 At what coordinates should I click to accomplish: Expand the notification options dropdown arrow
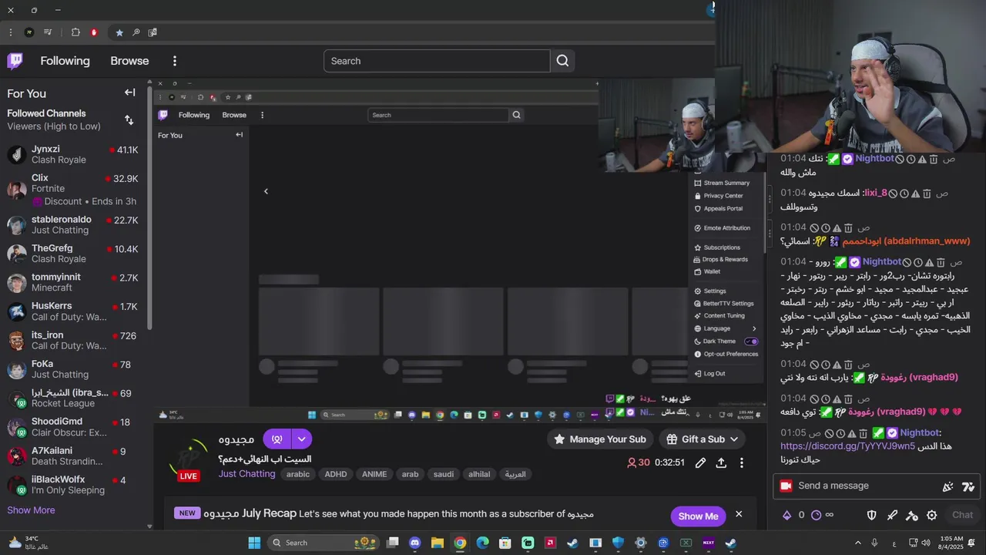pyautogui.click(x=302, y=439)
